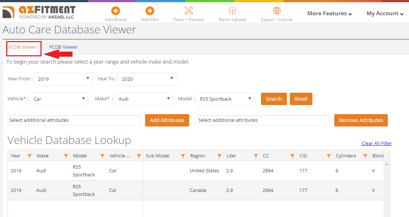This screenshot has height=217, width=409.
Task: Expand the My Account menu
Action: (385, 13)
